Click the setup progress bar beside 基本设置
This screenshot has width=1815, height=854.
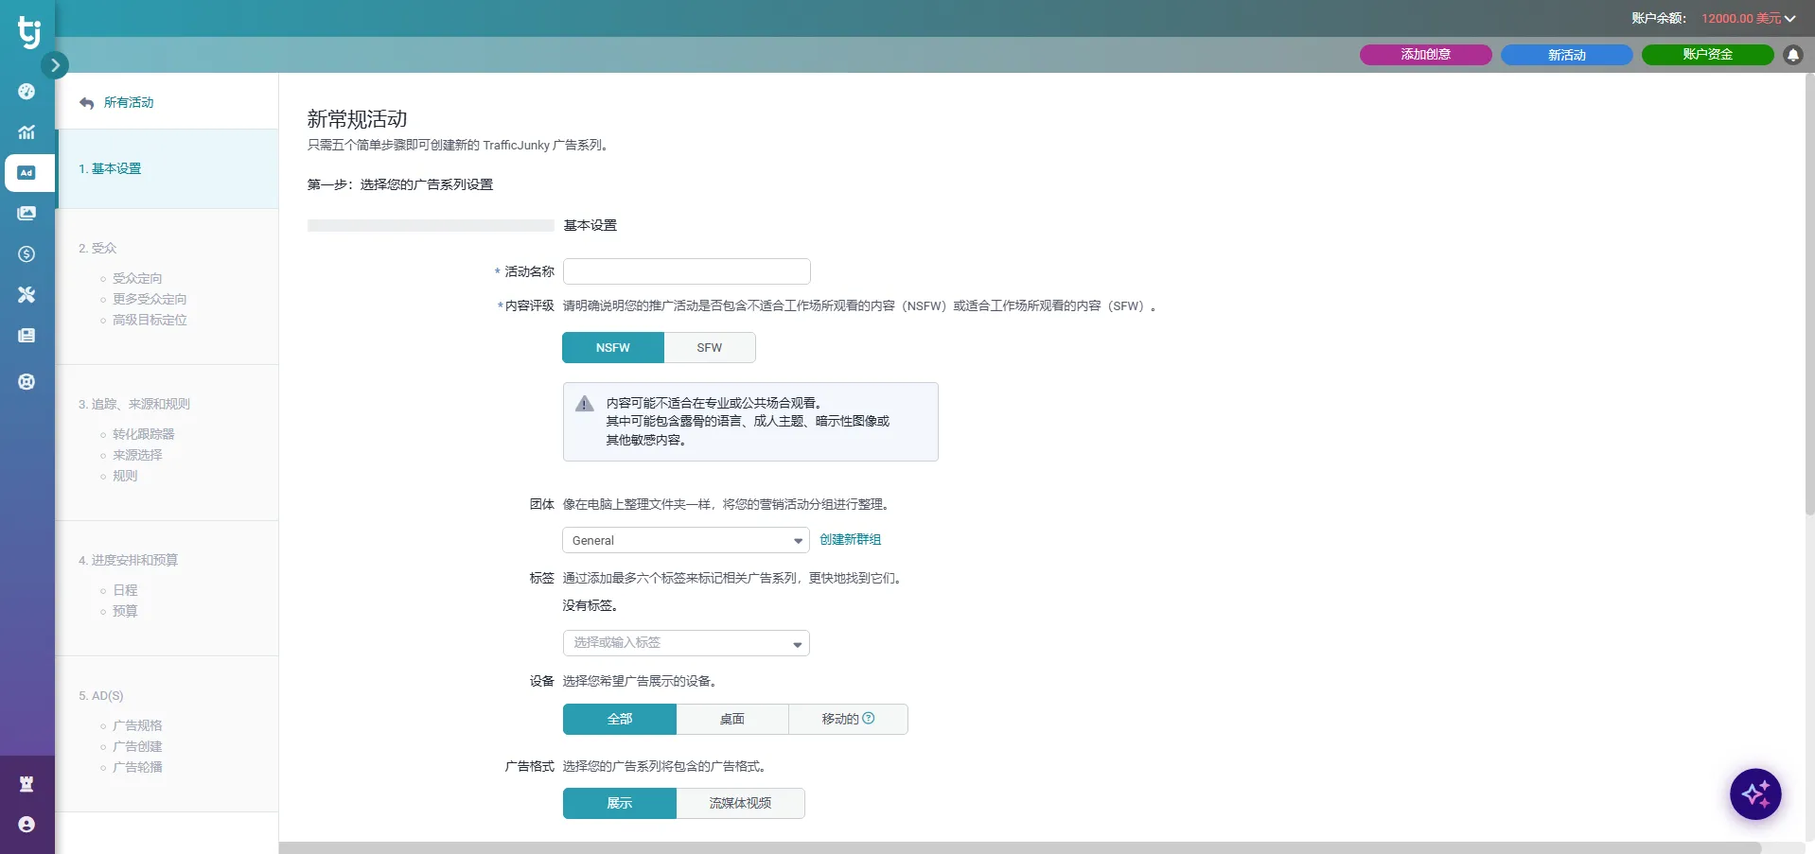pos(431,226)
